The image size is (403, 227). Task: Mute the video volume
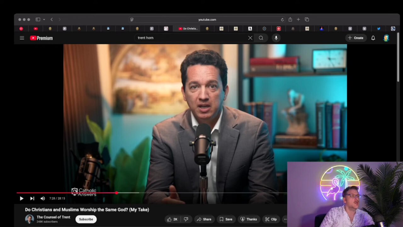pos(43,198)
